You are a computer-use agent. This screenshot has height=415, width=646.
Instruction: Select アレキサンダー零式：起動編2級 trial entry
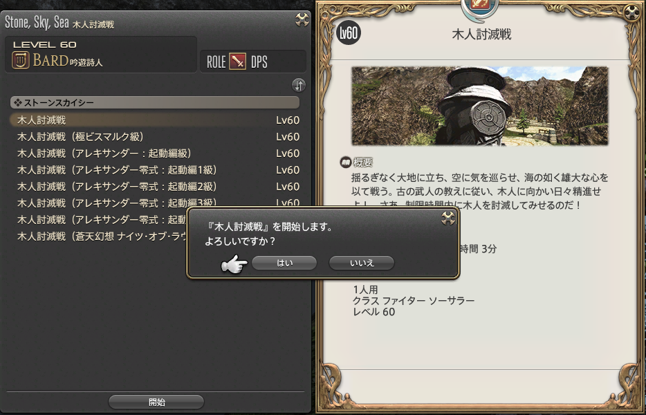click(x=155, y=187)
